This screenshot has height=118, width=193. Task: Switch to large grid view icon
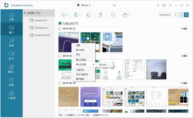pos(181,15)
